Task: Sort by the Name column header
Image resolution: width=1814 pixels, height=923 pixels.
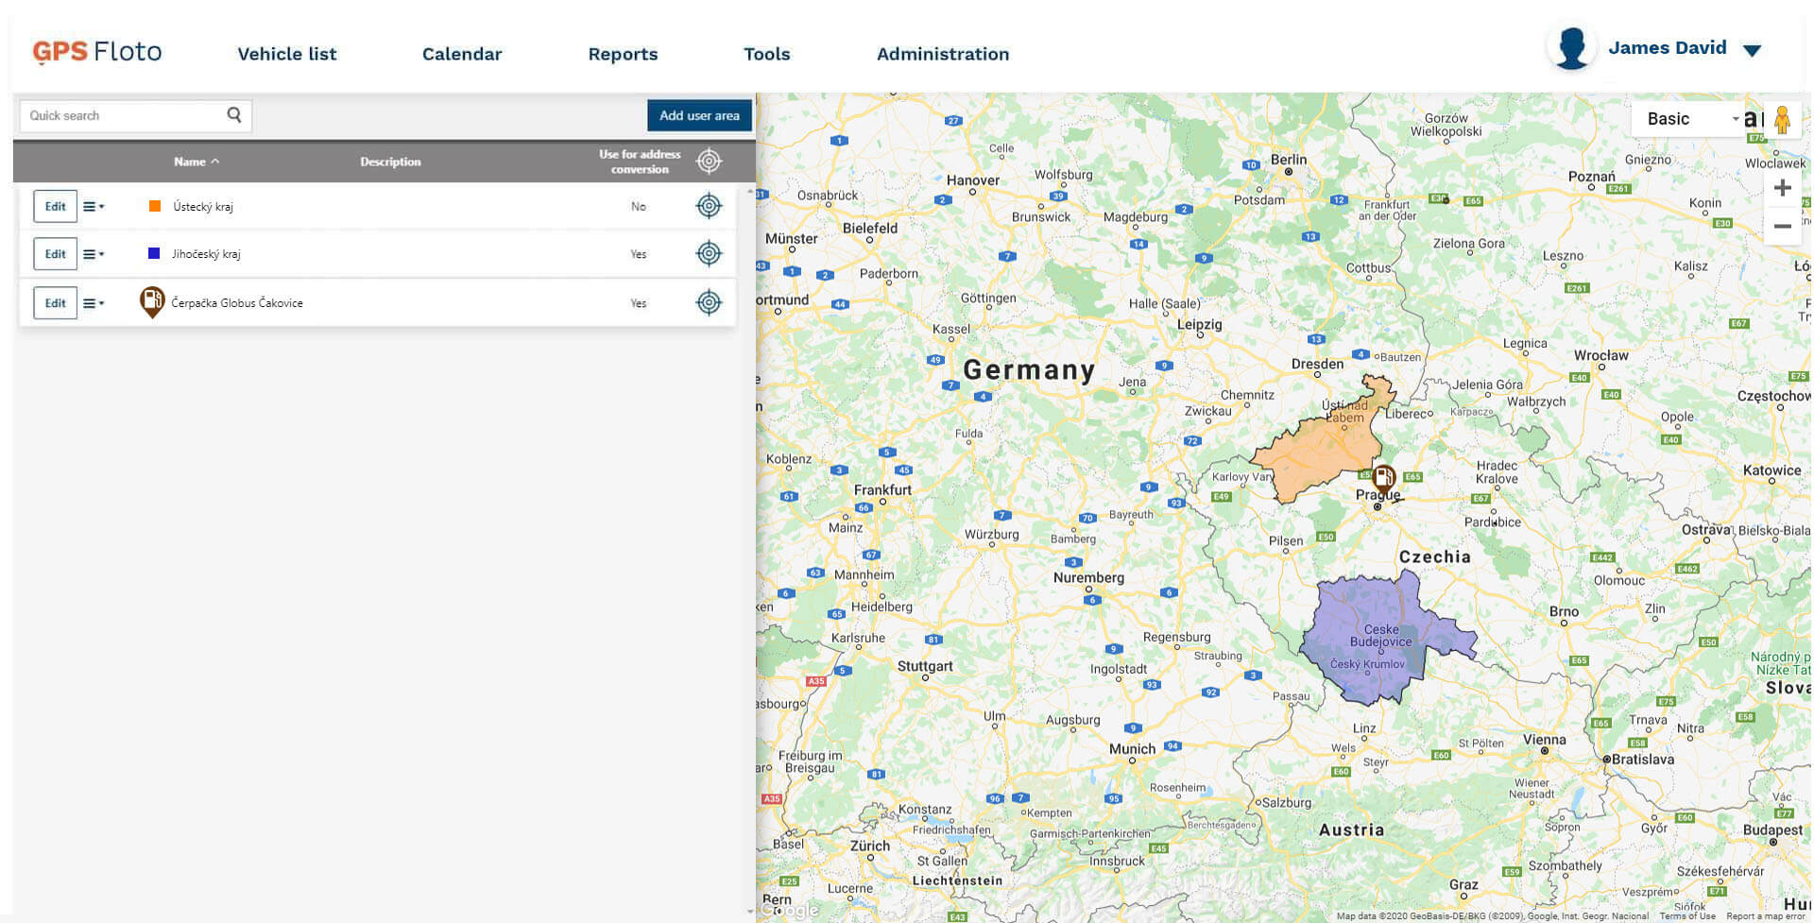Action: (197, 162)
